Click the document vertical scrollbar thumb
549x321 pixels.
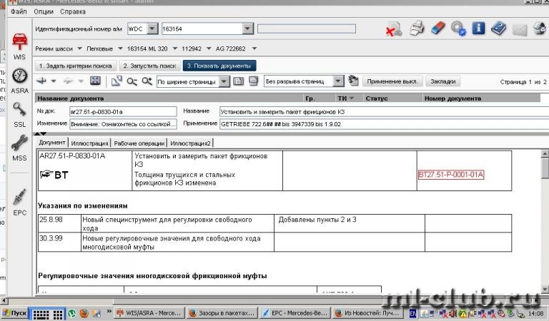pyautogui.click(x=545, y=169)
